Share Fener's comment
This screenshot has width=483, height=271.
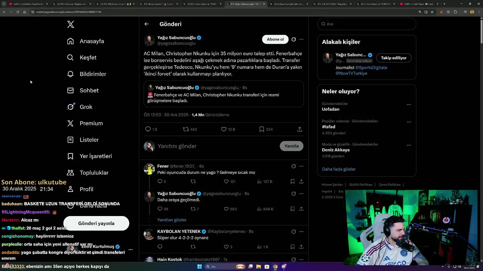(301, 181)
